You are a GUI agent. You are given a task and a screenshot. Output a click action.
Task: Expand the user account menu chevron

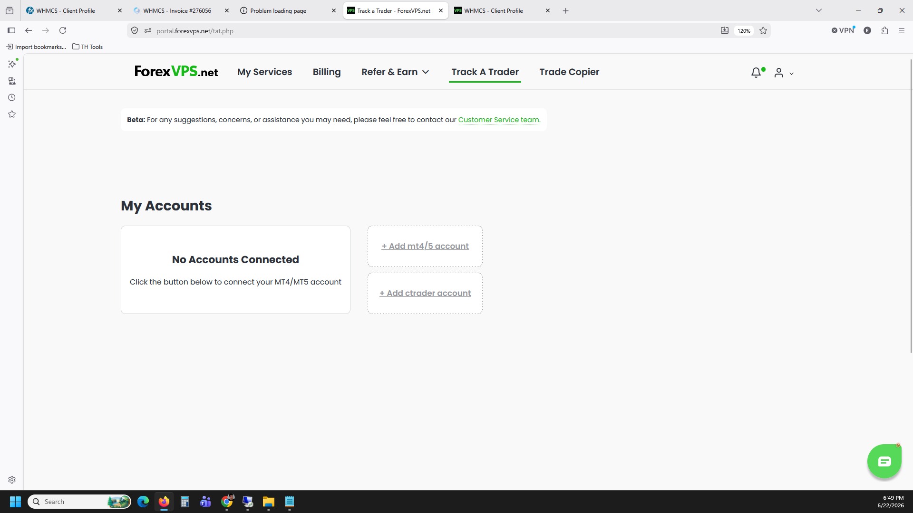791,74
